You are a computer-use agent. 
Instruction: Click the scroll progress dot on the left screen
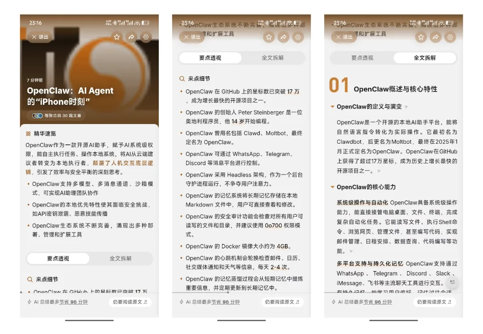[x=21, y=292]
